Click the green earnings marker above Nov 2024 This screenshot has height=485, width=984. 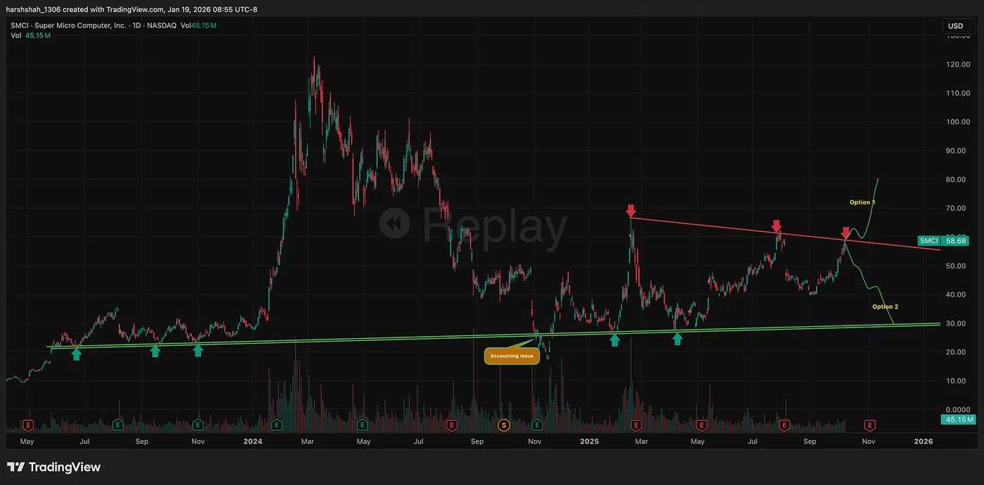point(538,425)
